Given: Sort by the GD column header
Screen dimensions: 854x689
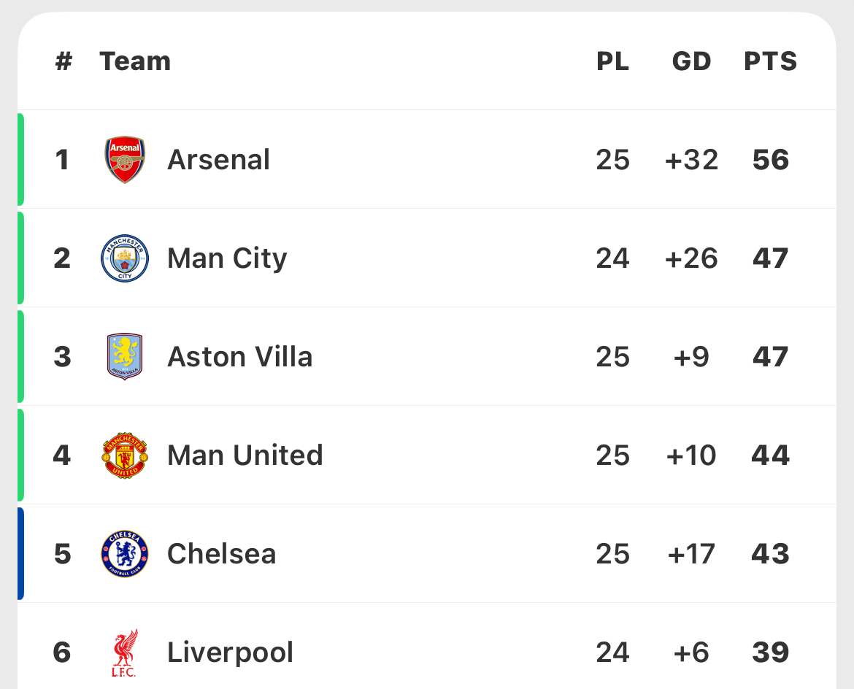Looking at the screenshot, I should (x=691, y=61).
